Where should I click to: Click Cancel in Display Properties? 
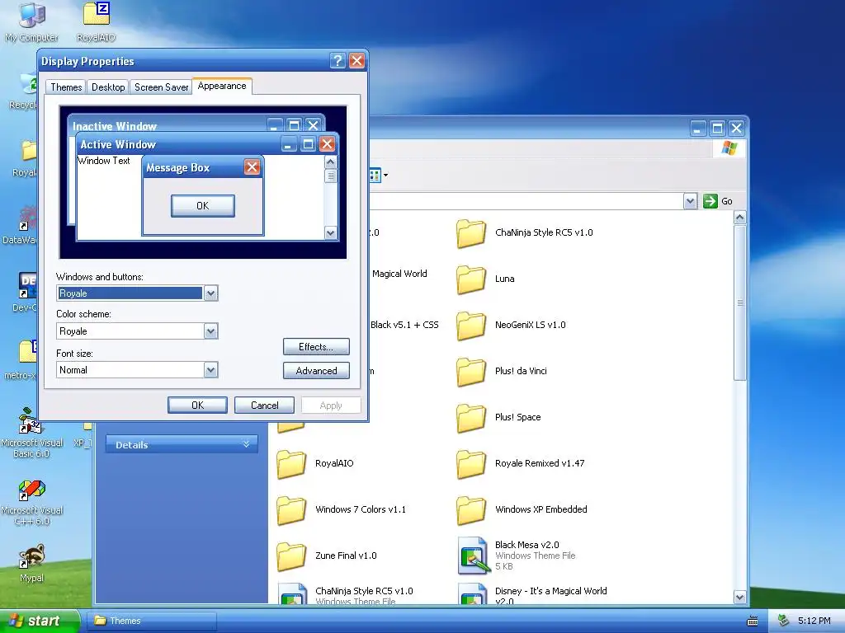coord(265,406)
